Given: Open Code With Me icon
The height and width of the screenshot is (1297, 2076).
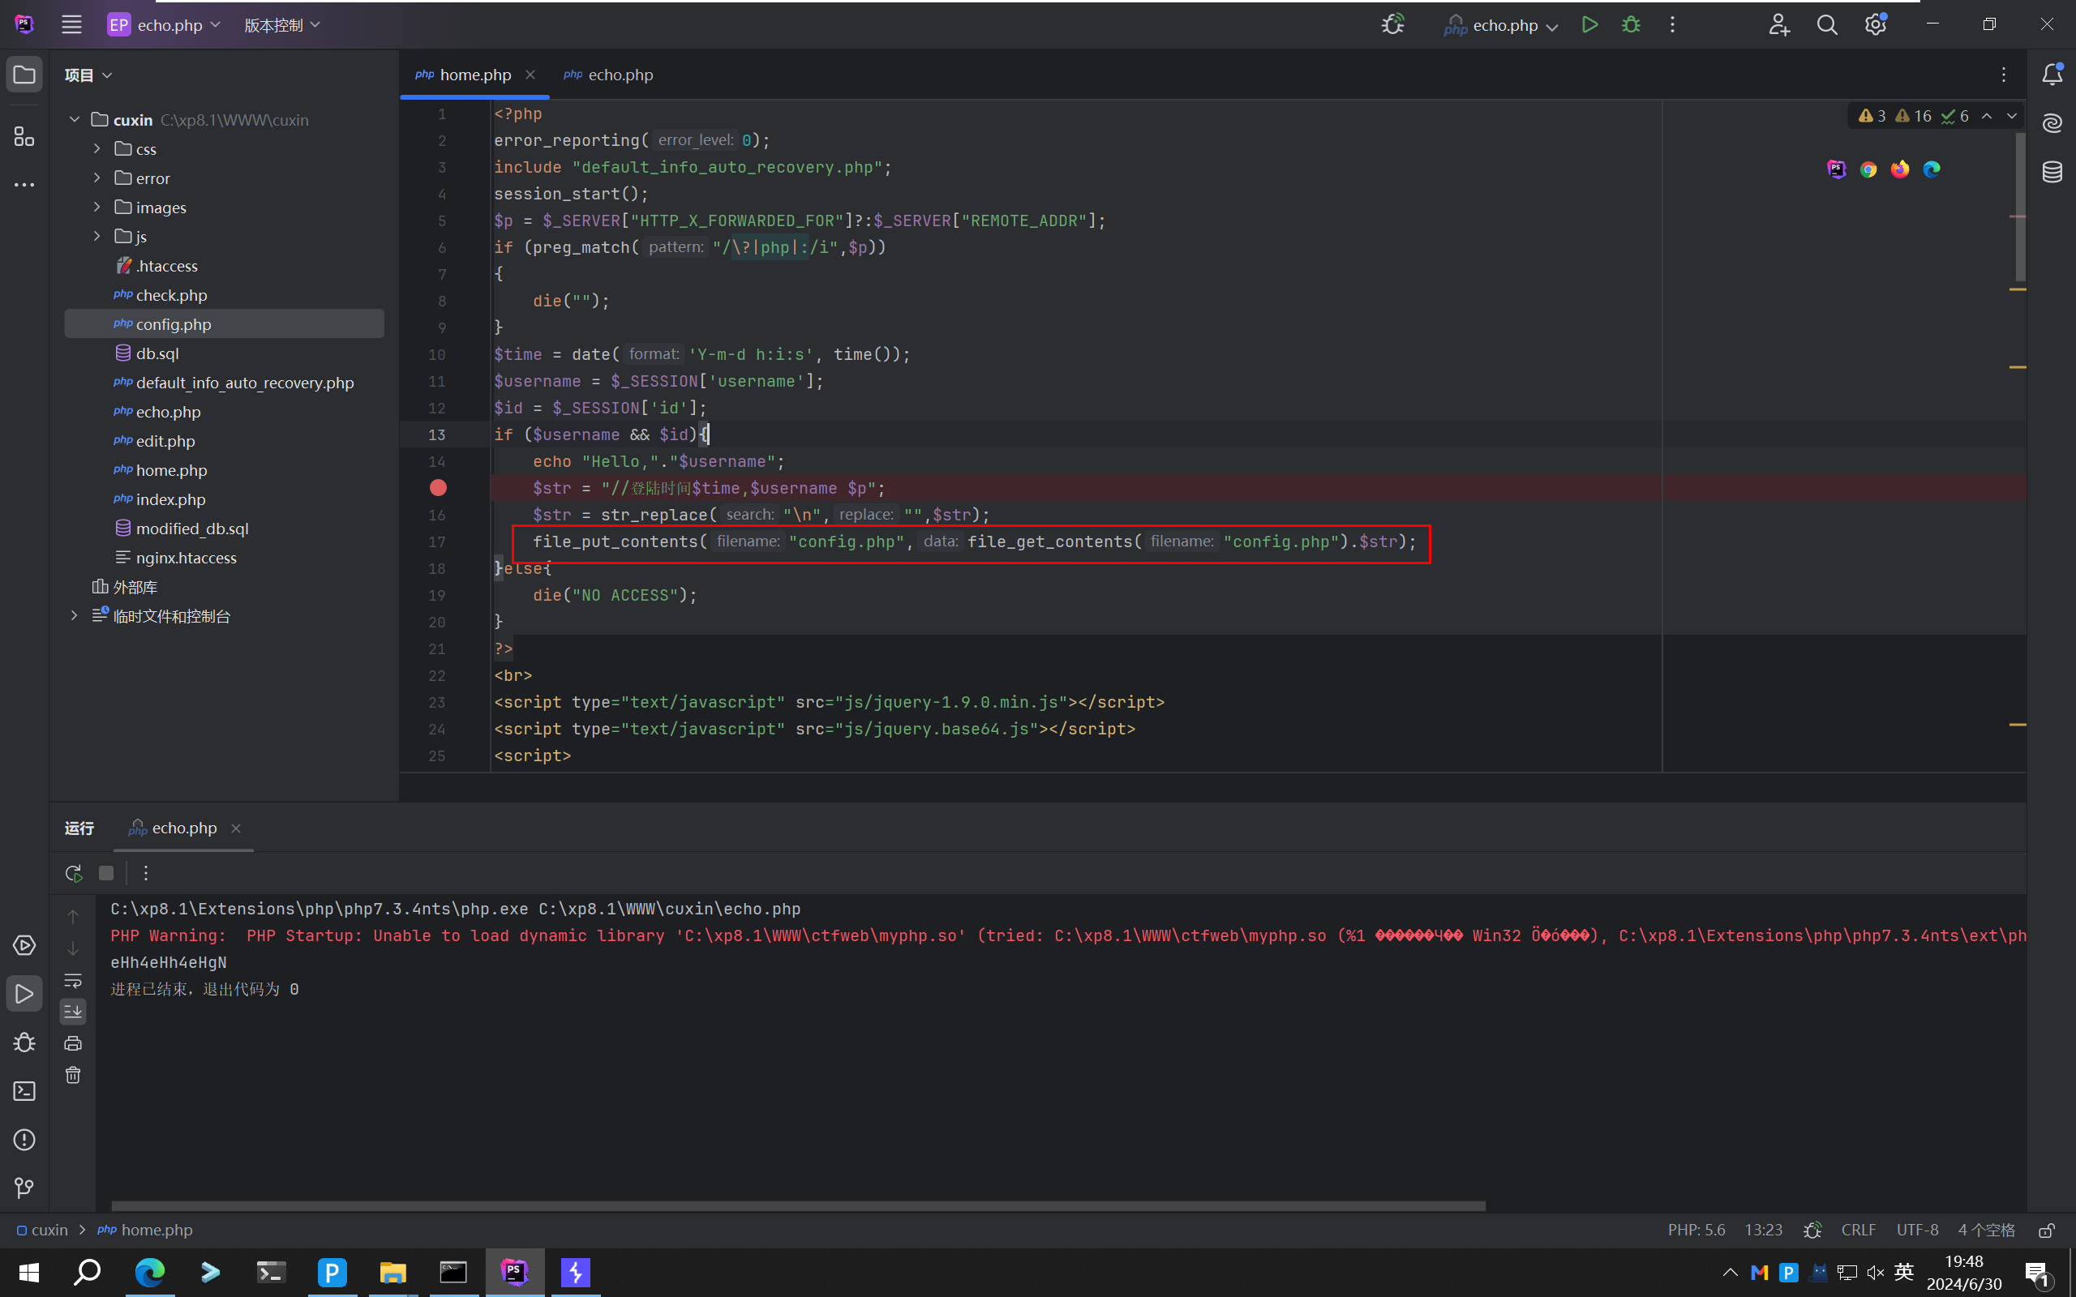Looking at the screenshot, I should [x=1778, y=25].
